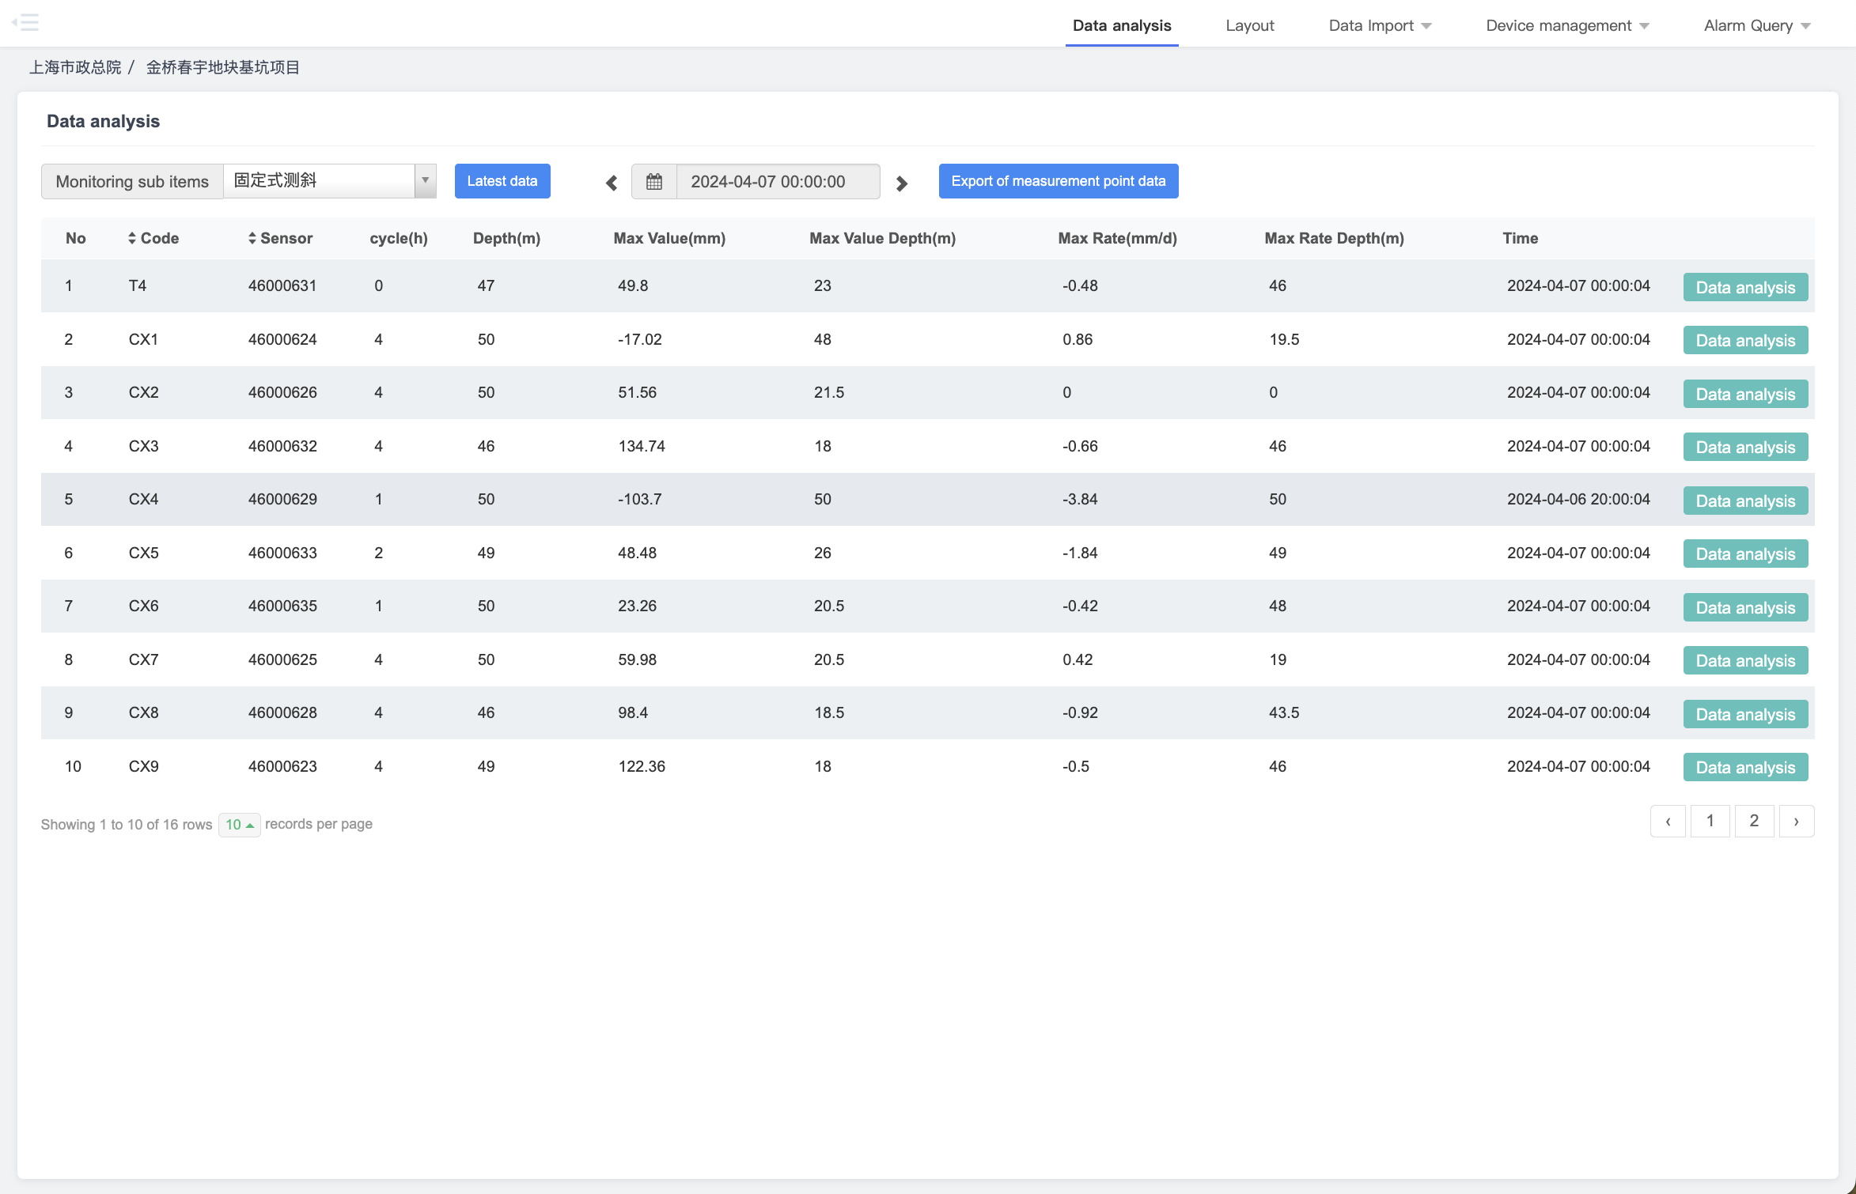
Task: Select max rate cell -3.84
Action: tap(1080, 499)
